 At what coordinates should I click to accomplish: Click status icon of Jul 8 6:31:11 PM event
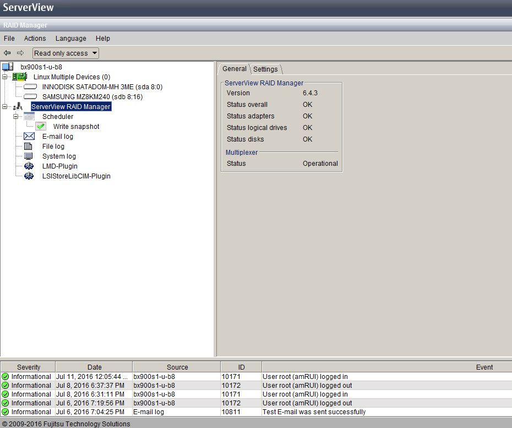(x=5, y=394)
